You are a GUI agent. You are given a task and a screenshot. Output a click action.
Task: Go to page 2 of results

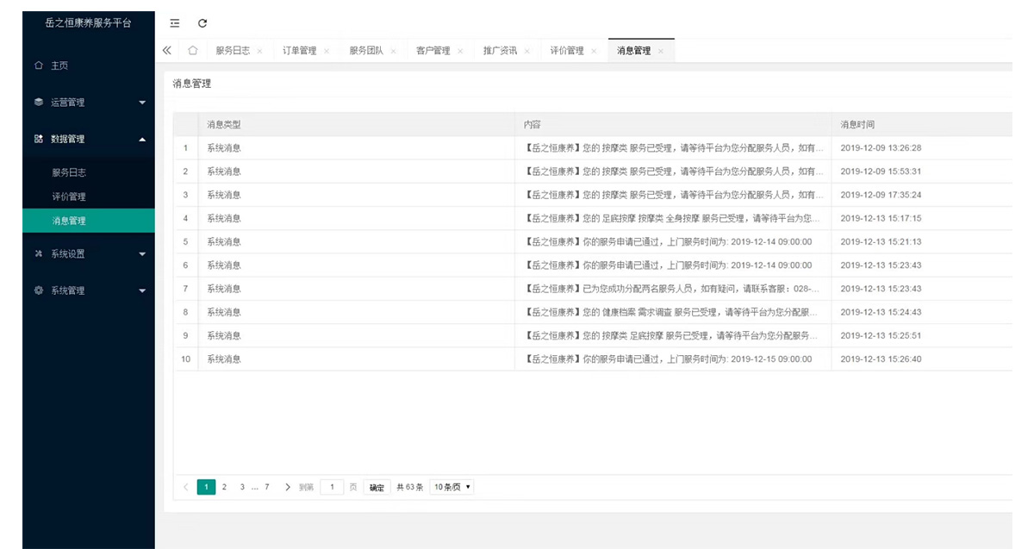(x=224, y=487)
